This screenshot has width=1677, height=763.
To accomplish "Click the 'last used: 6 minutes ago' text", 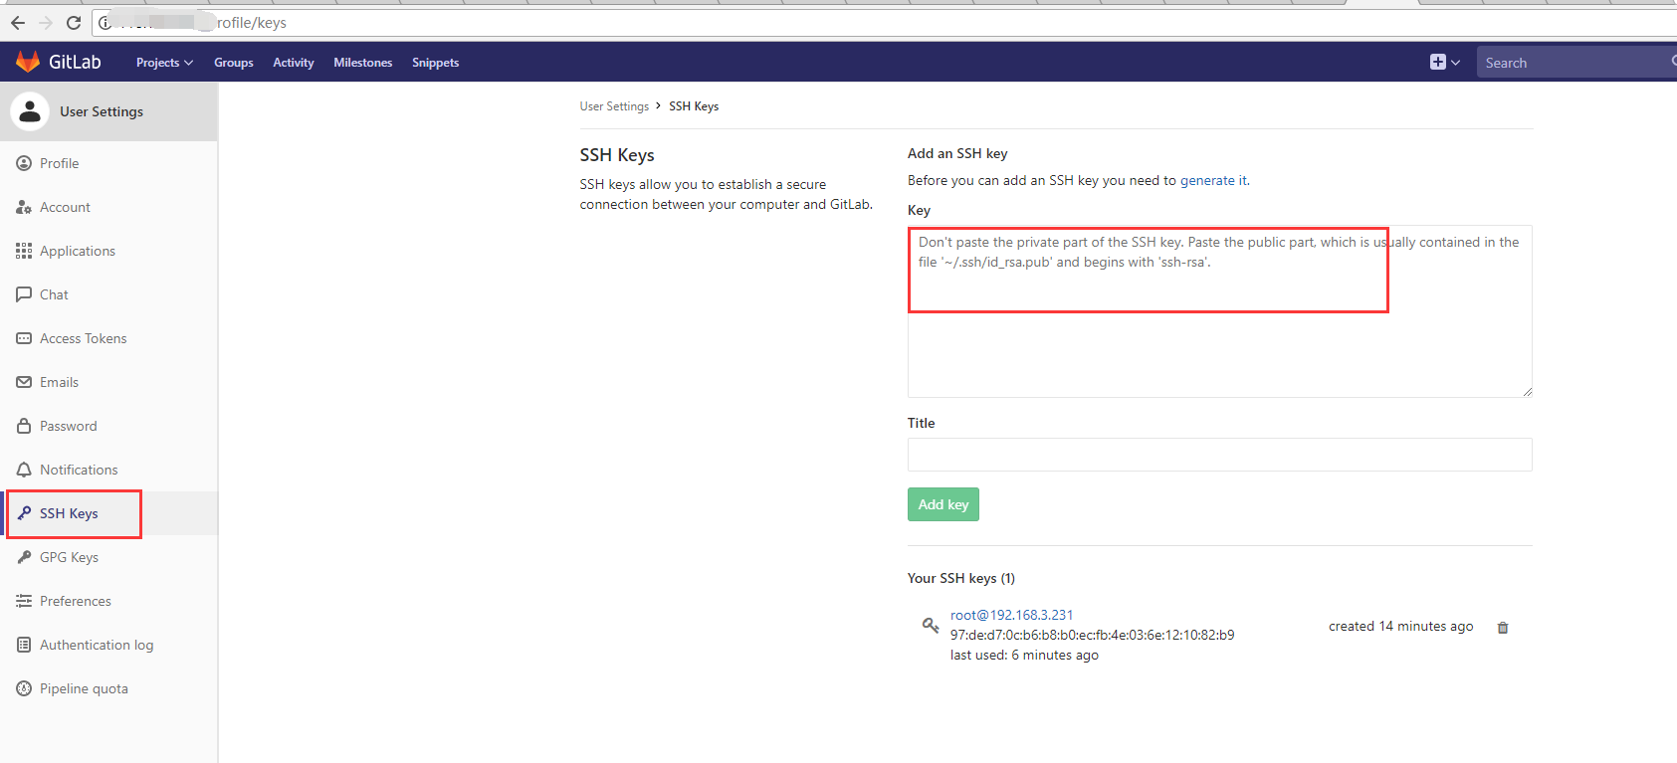I will pyautogui.click(x=1024, y=655).
